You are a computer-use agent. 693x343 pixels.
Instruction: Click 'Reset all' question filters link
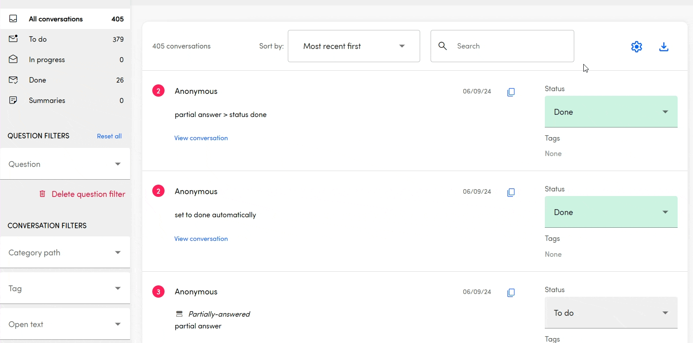109,136
